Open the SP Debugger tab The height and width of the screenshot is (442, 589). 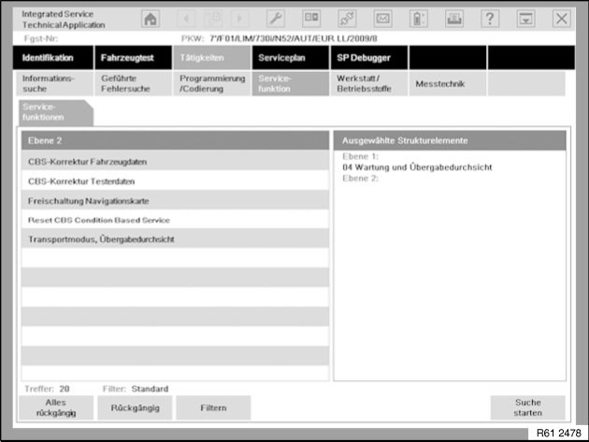[368, 58]
